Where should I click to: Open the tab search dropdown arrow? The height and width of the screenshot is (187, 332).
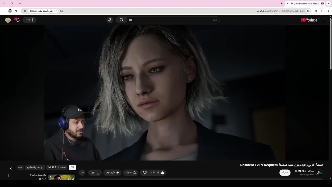pos(328,4)
